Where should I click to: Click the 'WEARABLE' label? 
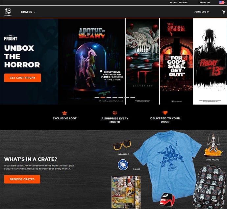[123, 154]
